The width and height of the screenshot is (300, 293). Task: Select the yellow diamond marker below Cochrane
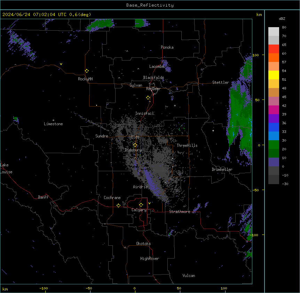(118, 205)
